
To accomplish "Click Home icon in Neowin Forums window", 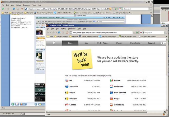I will 22,9.
